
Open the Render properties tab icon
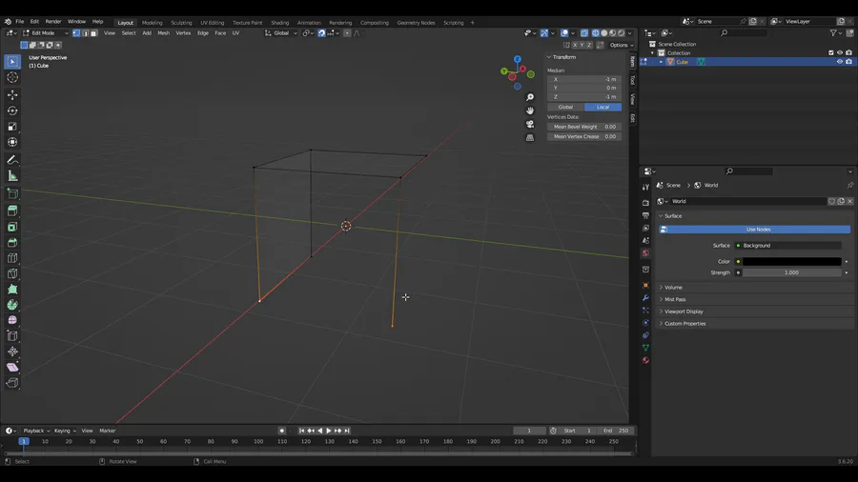coord(645,203)
